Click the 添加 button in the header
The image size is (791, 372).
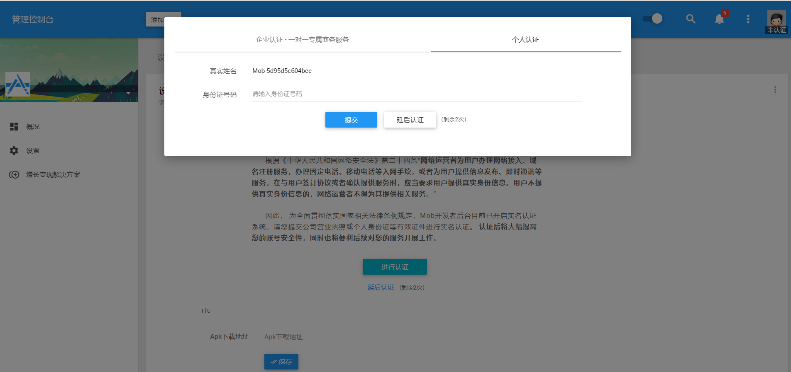click(156, 19)
